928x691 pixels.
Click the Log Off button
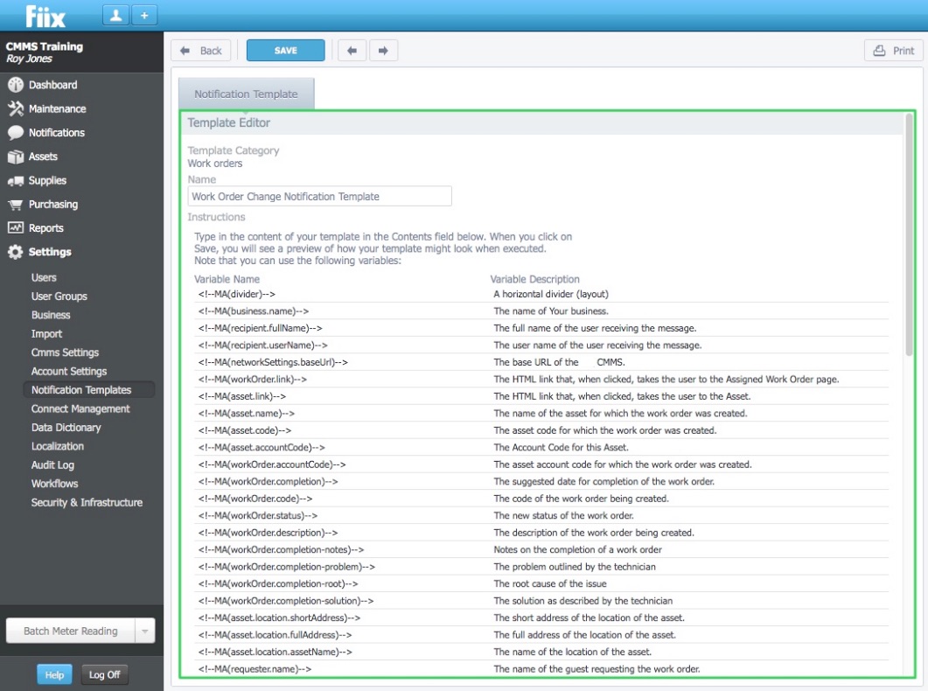(104, 674)
